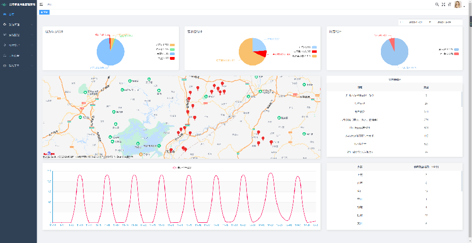Toggle the red legend entry in first pie chart
472x243 pixels.
coord(172,58)
